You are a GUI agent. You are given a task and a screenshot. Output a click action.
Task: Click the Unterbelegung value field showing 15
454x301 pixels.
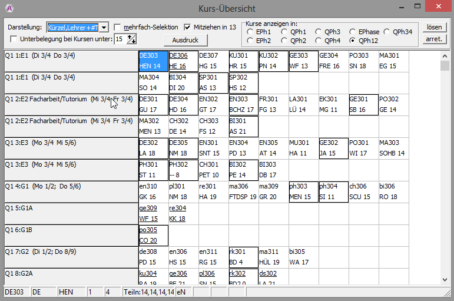pyautogui.click(x=121, y=39)
